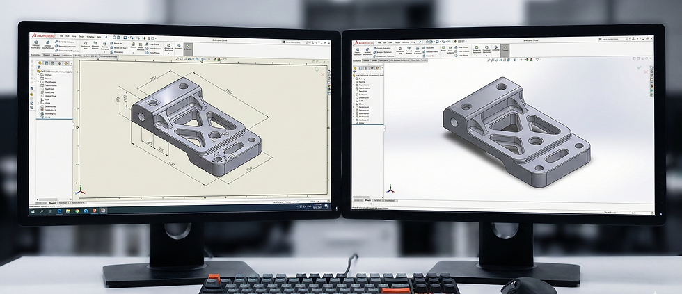Switch to second CommandManager tab on left monitor
Image resolution: width=682 pixels, height=294 pixels.
click(47, 55)
